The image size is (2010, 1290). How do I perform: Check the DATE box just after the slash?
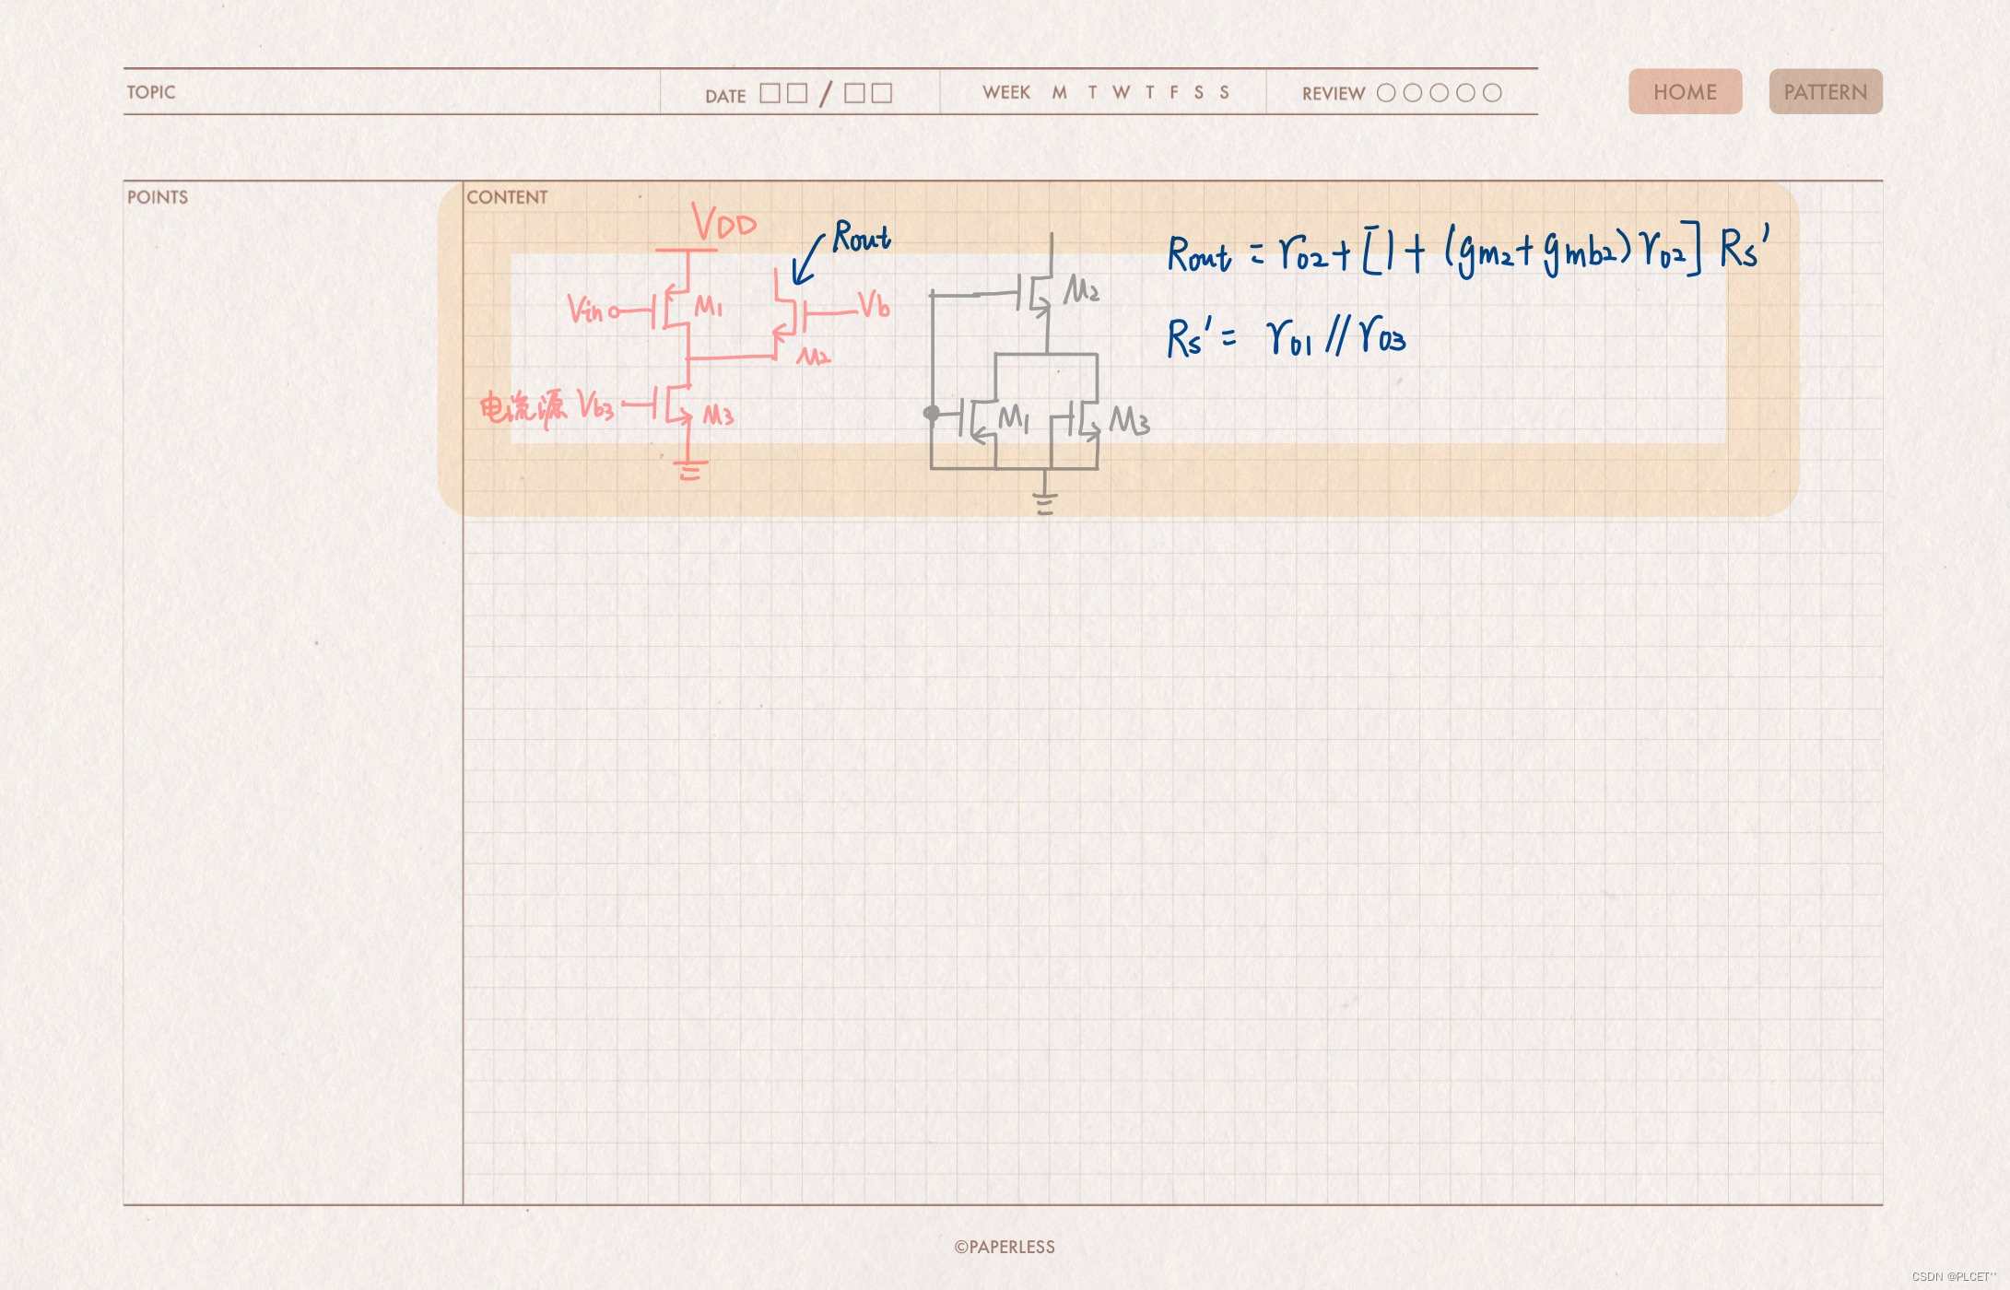[x=854, y=93]
